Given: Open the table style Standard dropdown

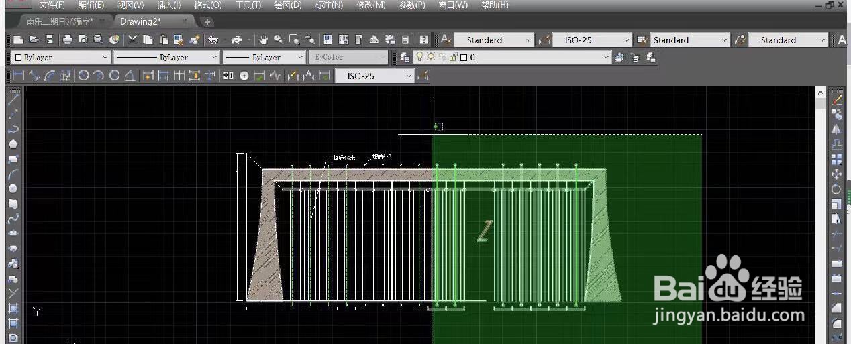Looking at the screenshot, I should pos(690,40).
